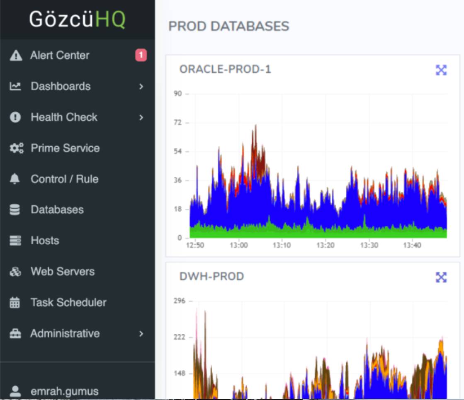The image size is (464, 400).
Task: Click the Dashboards chart icon
Action: click(15, 86)
